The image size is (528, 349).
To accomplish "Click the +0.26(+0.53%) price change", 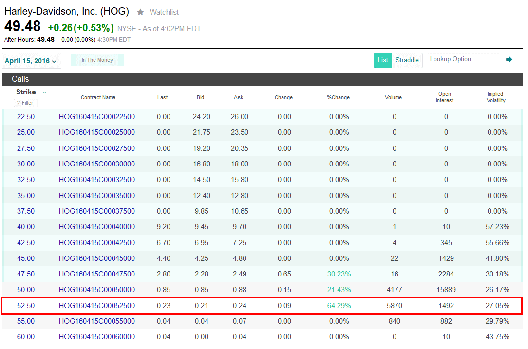I will click(81, 28).
